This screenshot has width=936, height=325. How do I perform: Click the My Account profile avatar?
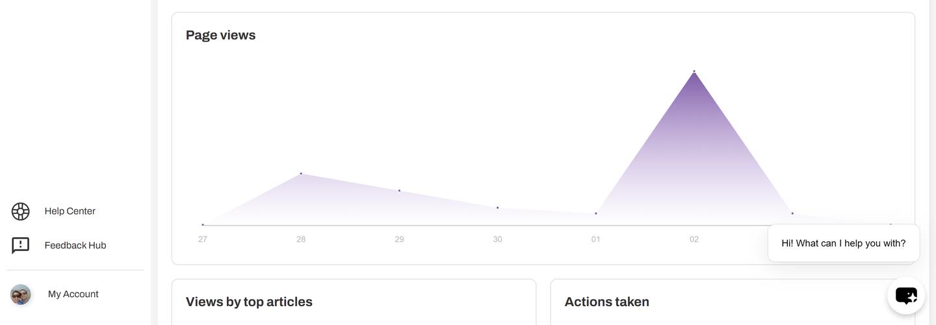tap(21, 294)
